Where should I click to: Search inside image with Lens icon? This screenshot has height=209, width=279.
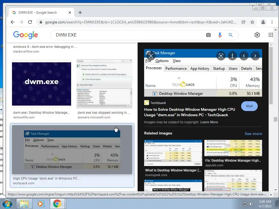point(221,56)
